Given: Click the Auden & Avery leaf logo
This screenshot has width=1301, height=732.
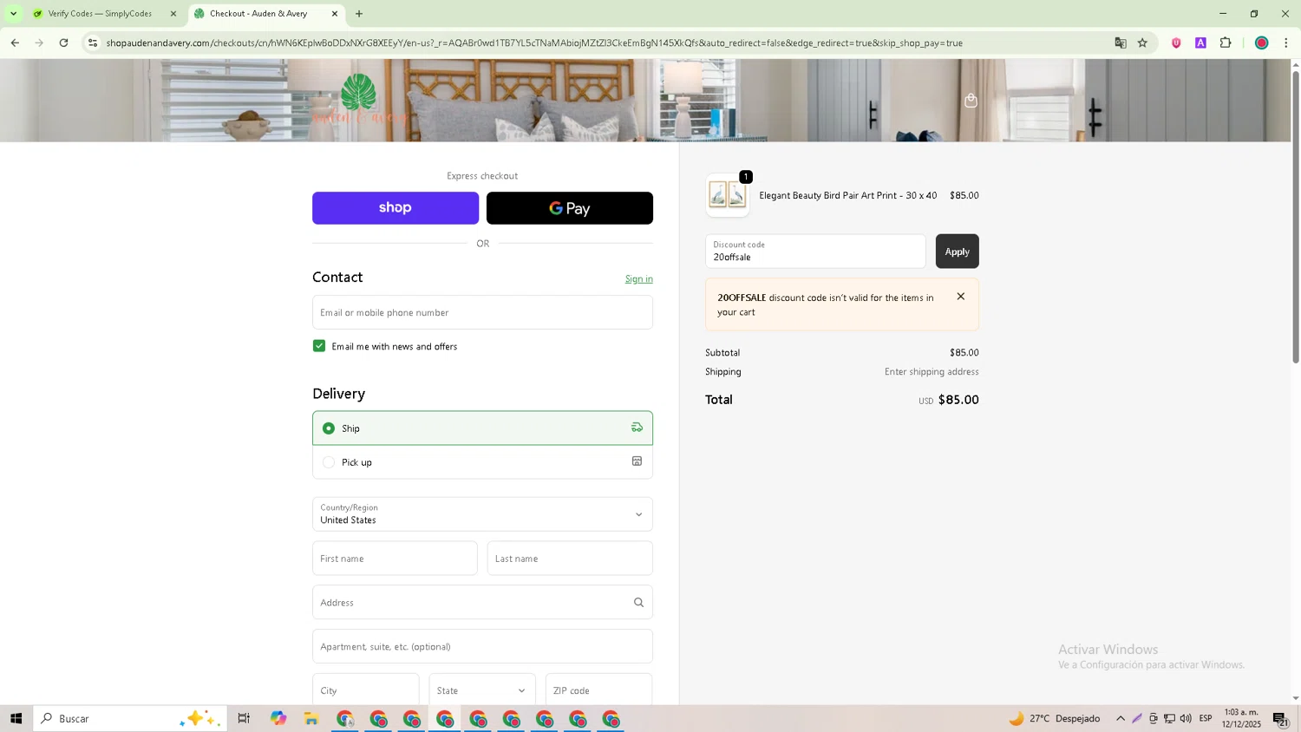Looking at the screenshot, I should pos(359,98).
